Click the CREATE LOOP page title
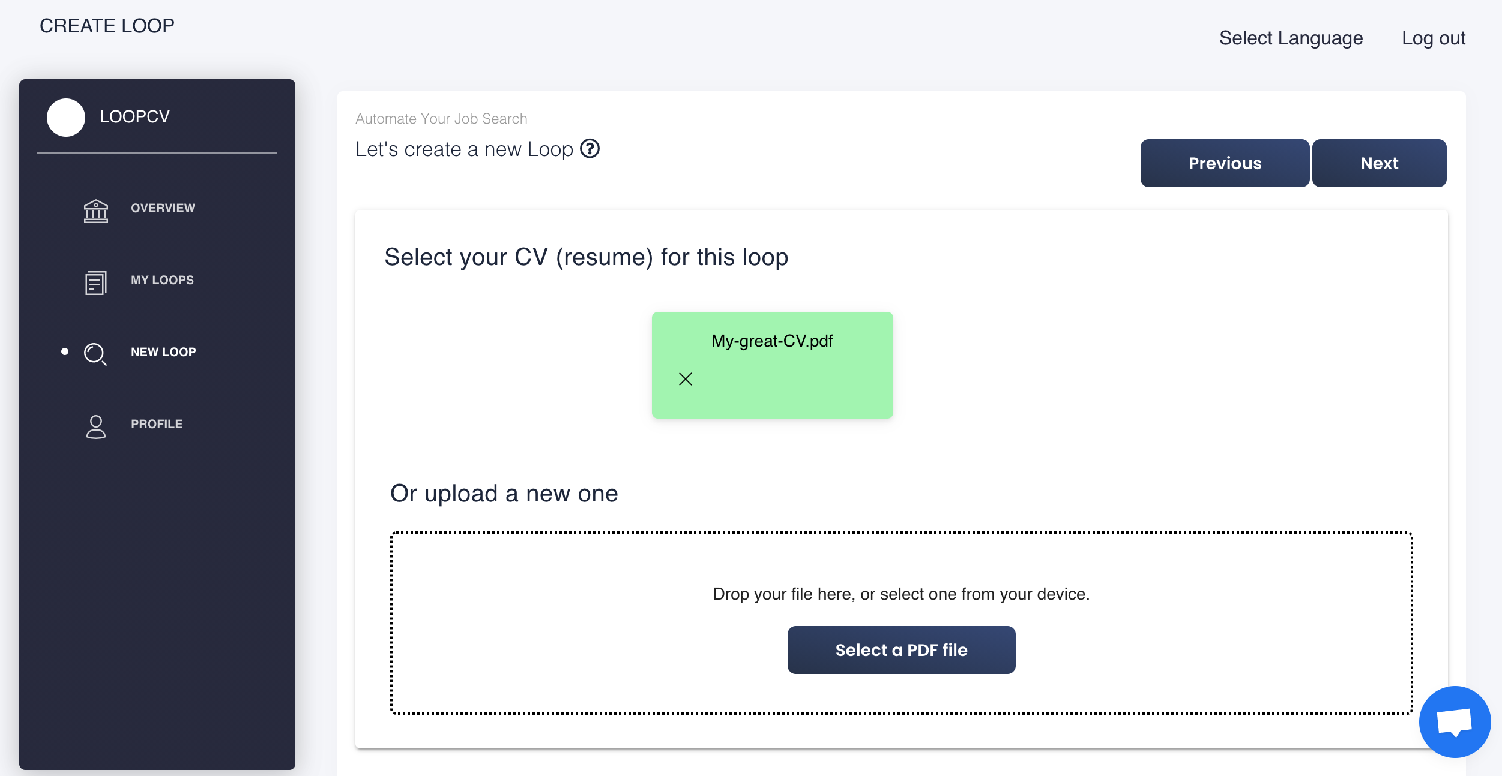The image size is (1502, 776). click(x=107, y=25)
